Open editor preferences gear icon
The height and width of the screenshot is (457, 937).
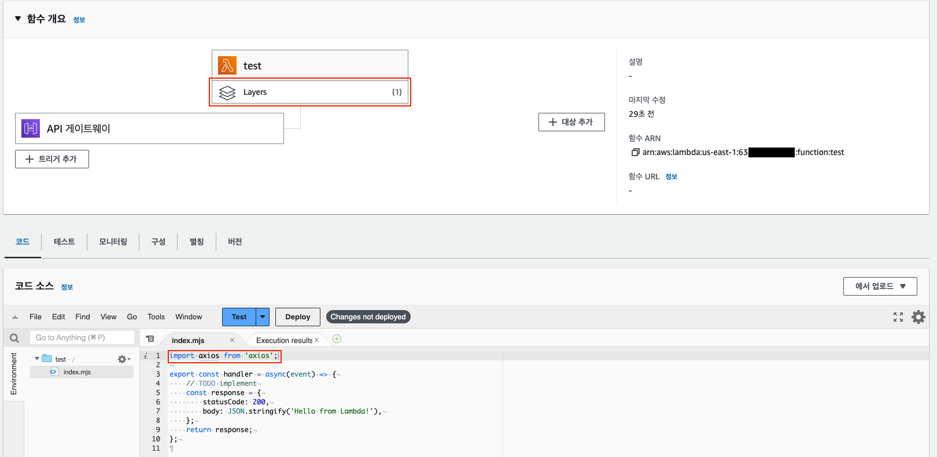point(918,317)
